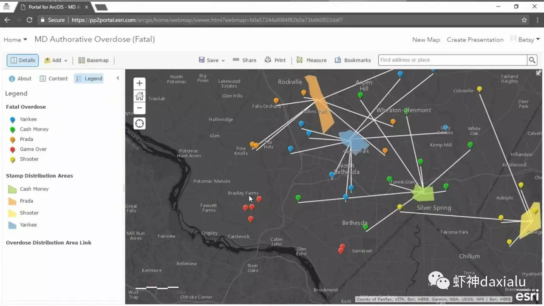Image resolution: width=544 pixels, height=306 pixels.
Task: Click the Shooter yellow pin legend icon
Action: (13, 160)
